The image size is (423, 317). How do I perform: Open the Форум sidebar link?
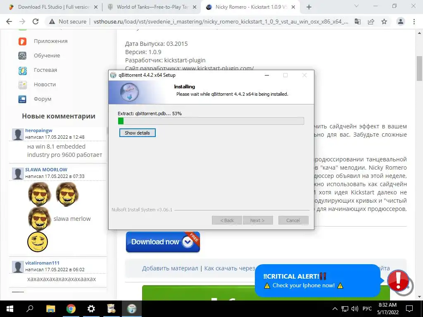[43, 99]
